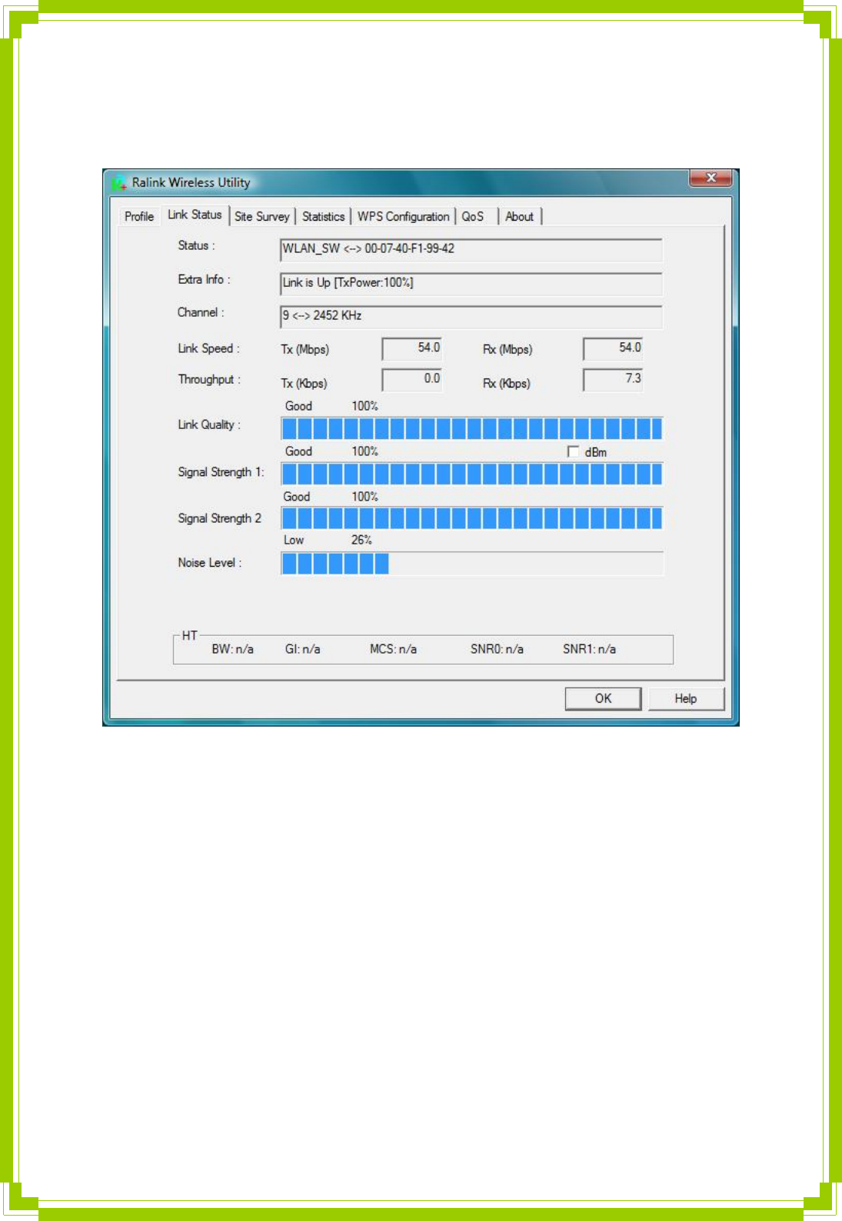Click the 'Noise Level :' label
Screen dimensions: 842x1221
209,563
